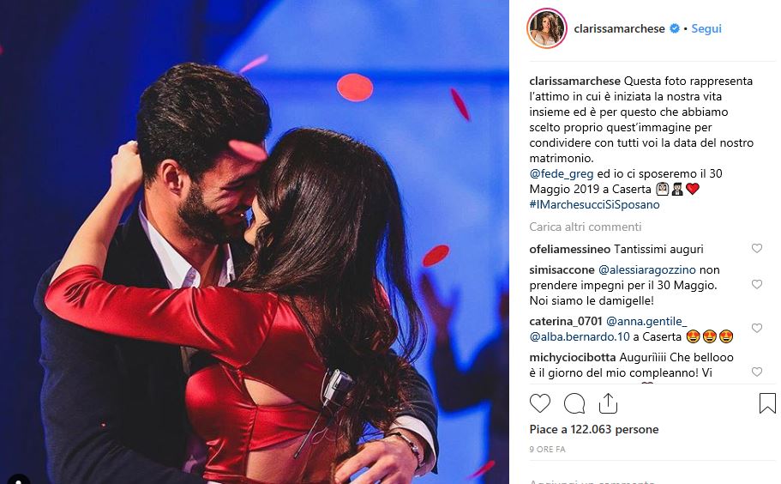Viewport: 781px width, 484px height.
Task: Open the @alessiaragozzino mention
Action: click(x=646, y=269)
